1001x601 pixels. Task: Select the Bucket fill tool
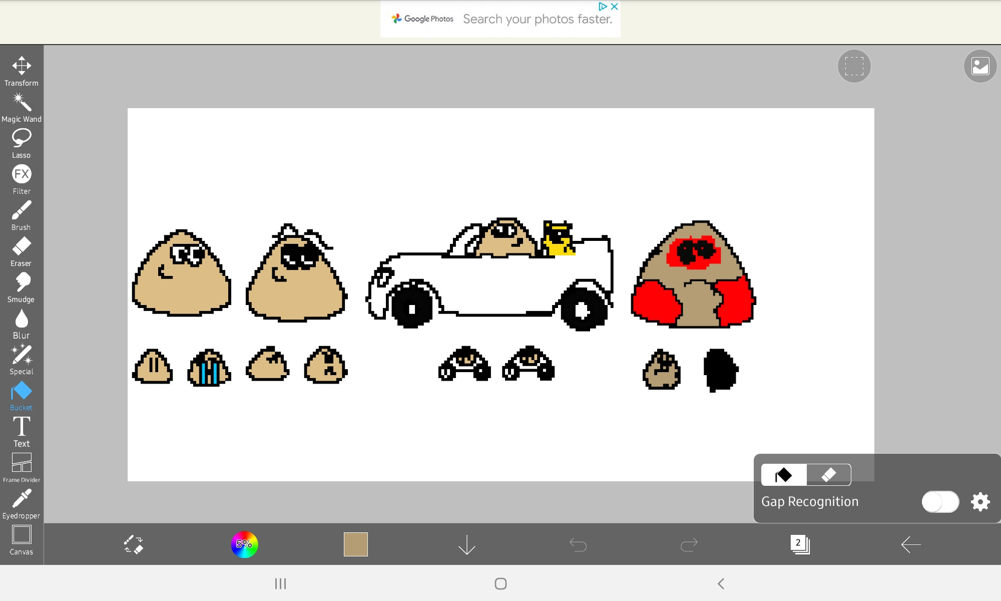22,396
